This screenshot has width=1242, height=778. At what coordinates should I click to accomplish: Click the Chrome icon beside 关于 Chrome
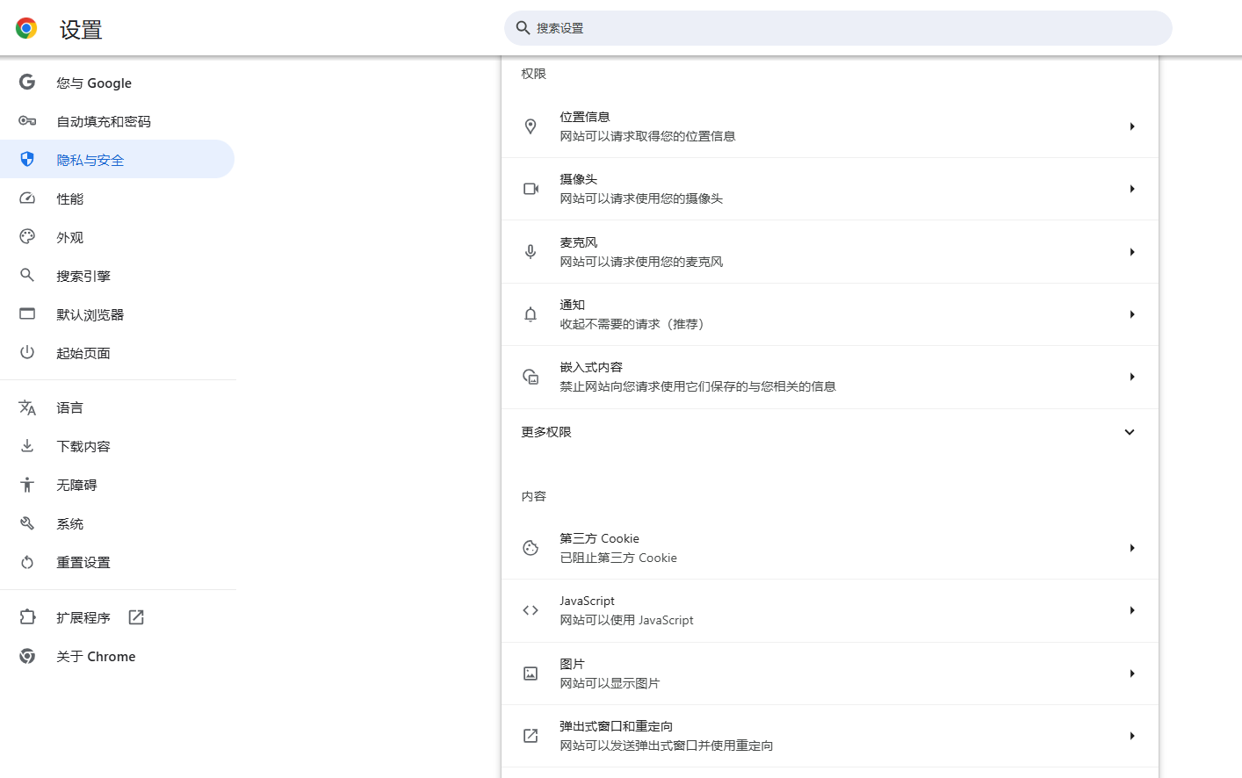(27, 656)
